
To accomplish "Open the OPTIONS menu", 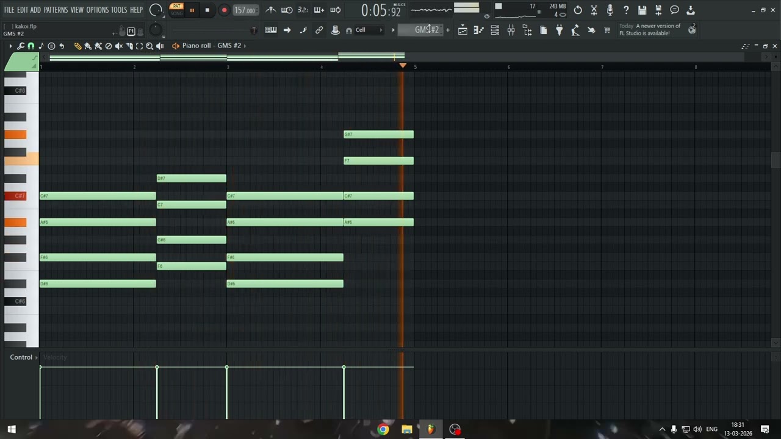I will tap(97, 10).
